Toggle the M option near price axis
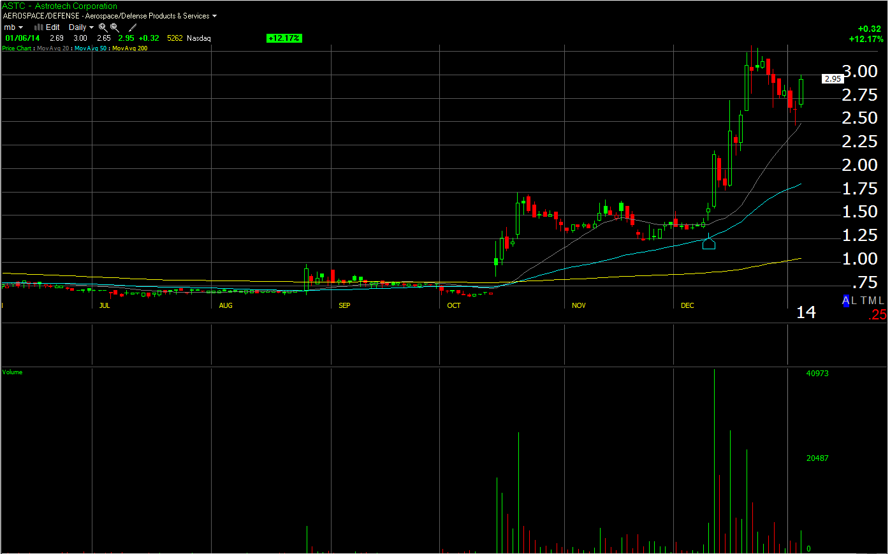 (873, 300)
